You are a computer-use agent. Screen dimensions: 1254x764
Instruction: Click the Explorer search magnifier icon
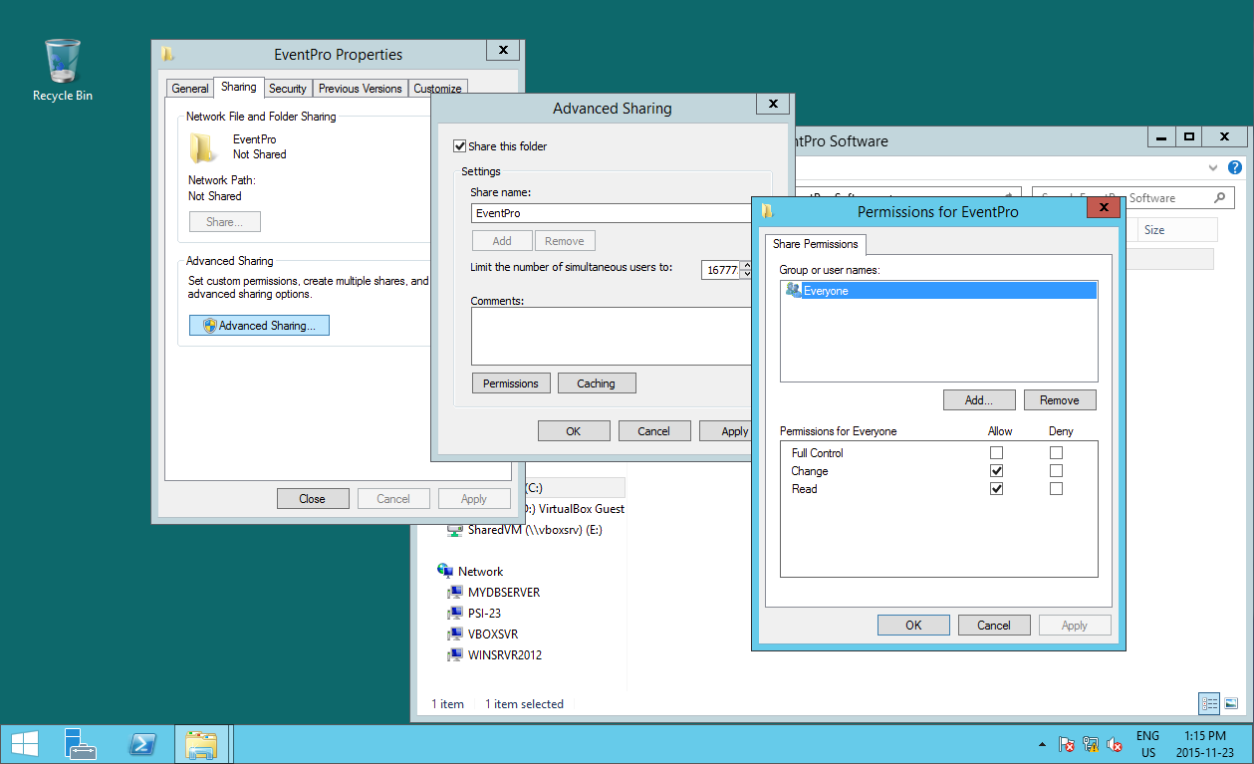1219,198
